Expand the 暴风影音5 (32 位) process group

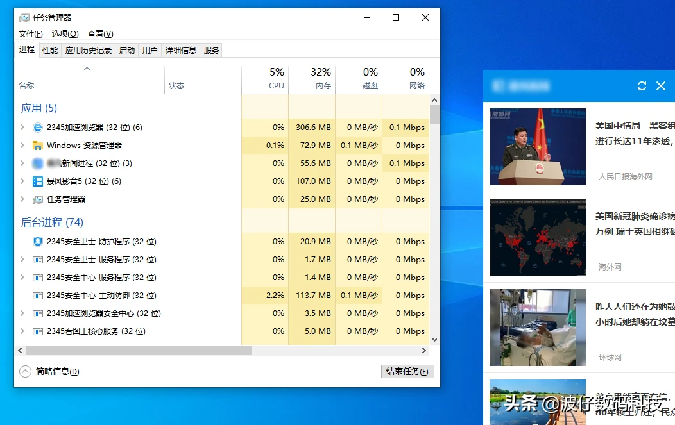[22, 181]
